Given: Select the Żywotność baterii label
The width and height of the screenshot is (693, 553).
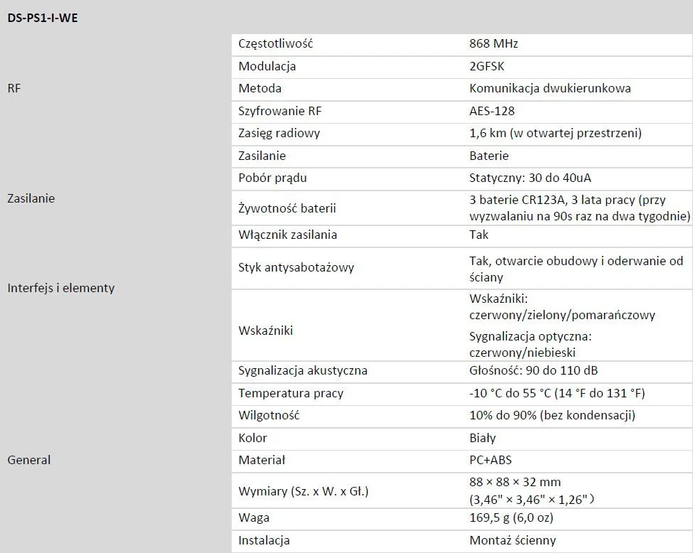Looking at the screenshot, I should pos(286,208).
